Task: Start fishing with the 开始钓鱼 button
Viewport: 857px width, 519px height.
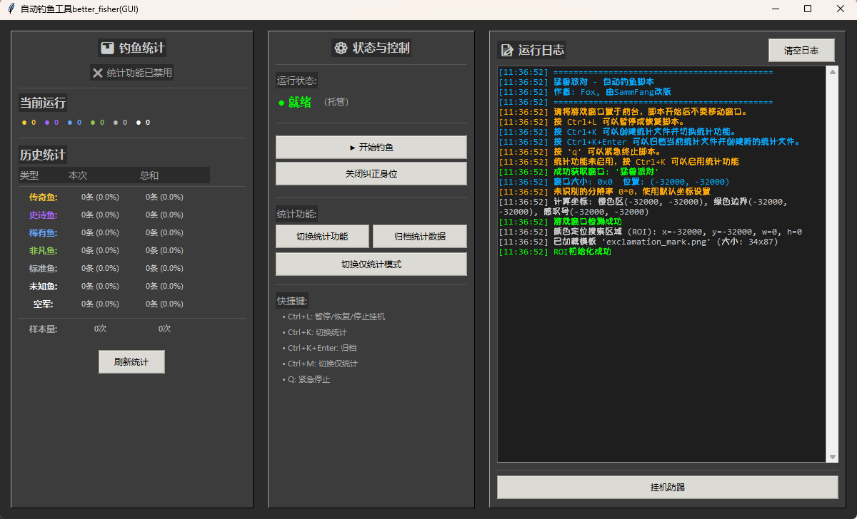Action: point(371,148)
